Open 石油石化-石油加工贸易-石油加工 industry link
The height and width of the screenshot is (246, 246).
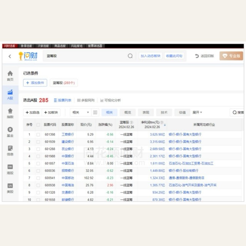point(191,163)
